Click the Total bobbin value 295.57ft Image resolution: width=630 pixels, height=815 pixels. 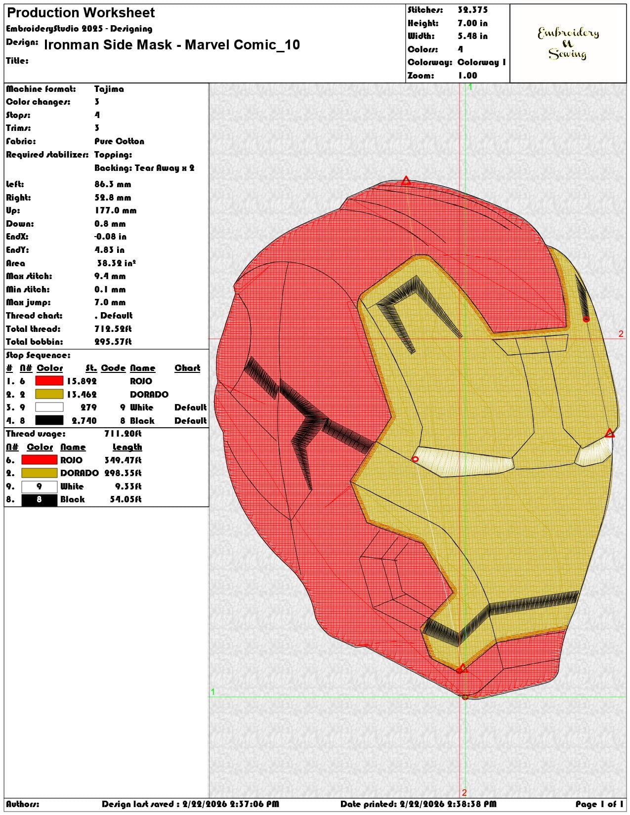[113, 342]
